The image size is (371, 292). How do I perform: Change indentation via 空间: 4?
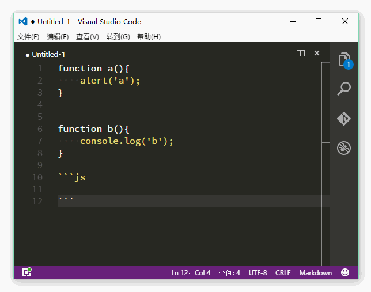point(229,273)
